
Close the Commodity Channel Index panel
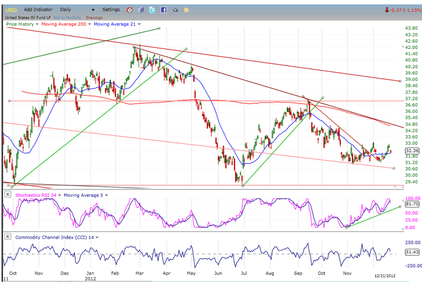(8, 237)
